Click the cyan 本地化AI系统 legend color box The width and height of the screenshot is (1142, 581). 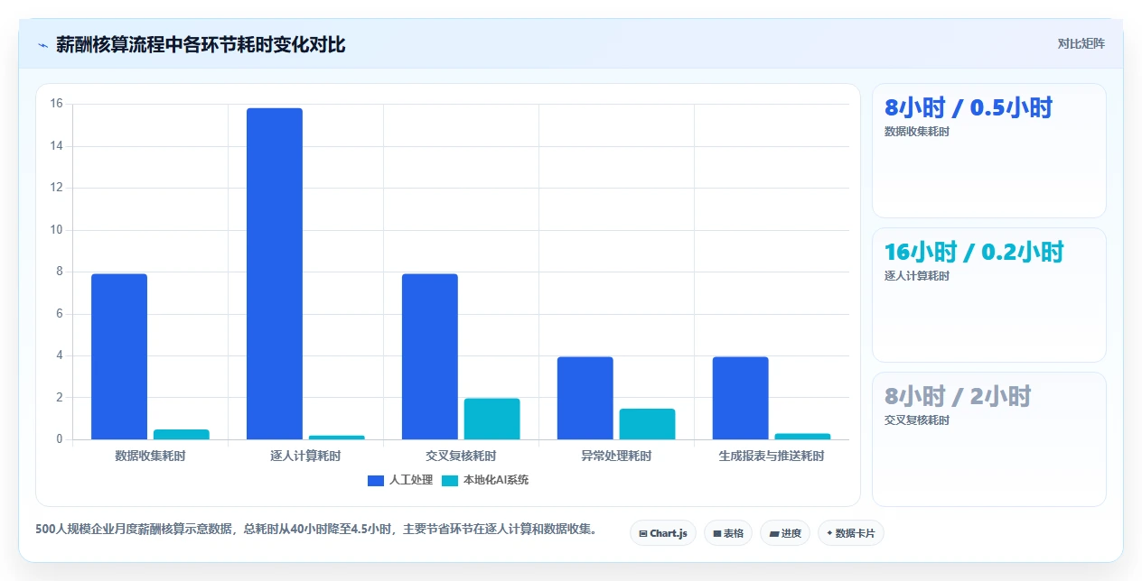pos(450,480)
